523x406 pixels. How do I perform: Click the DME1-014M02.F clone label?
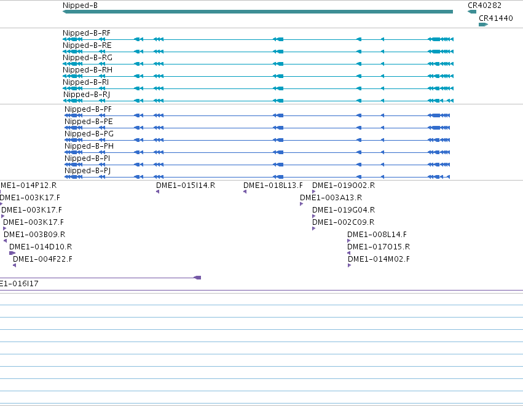pos(379,259)
